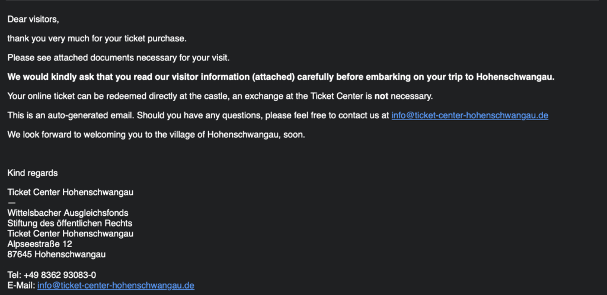
Task: Click 'Wittelsbacher Ausgleichsfonds' in the signature
Action: [68, 213]
